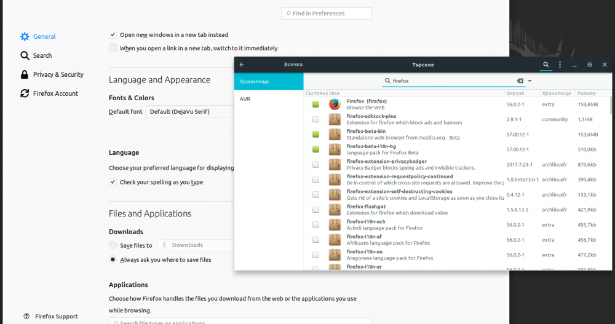This screenshot has width=615, height=324.
Task: Select the Save files to radio button
Action: pyautogui.click(x=113, y=245)
